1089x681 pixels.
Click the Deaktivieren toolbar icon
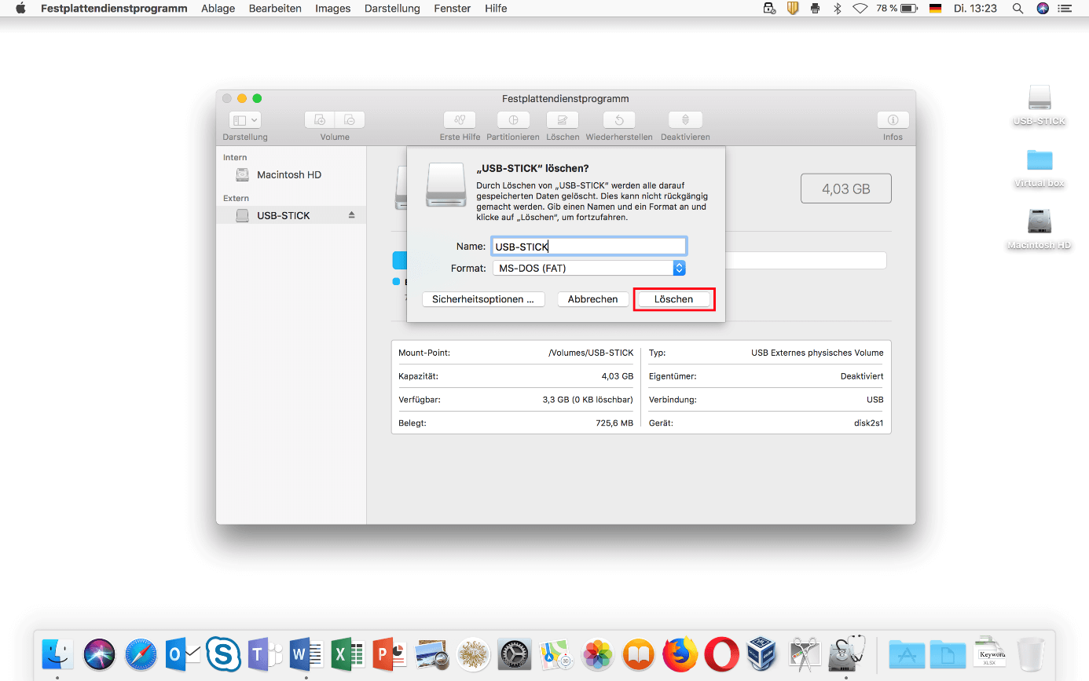(x=685, y=120)
